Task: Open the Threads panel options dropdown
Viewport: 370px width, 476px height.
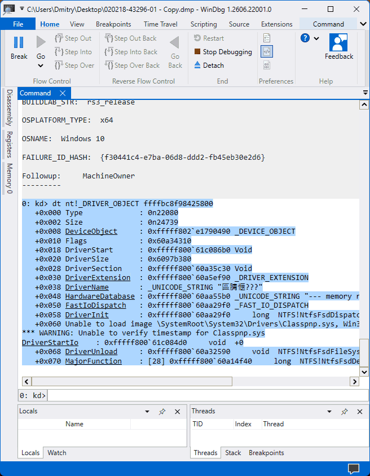Action: pos(329,412)
